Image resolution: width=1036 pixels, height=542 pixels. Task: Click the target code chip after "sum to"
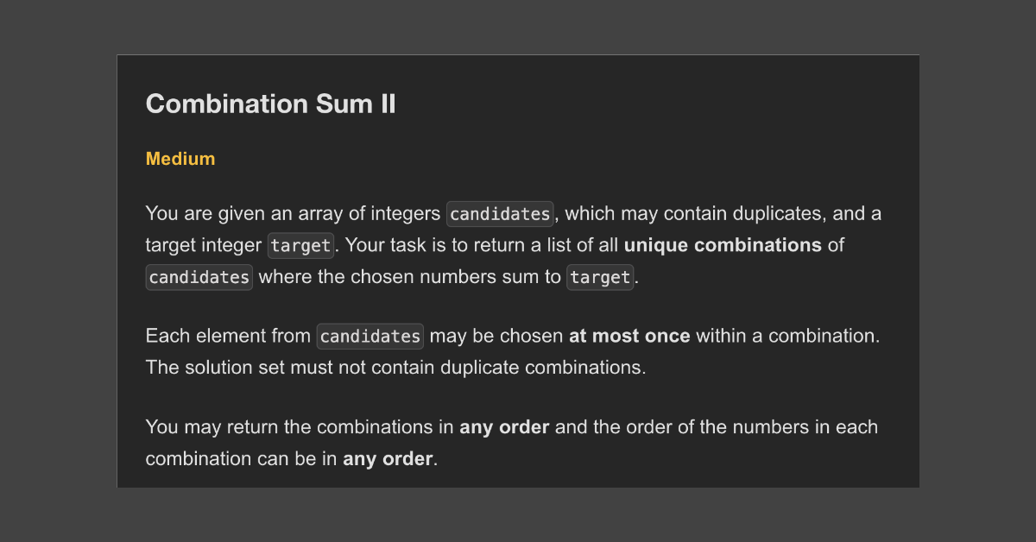click(x=600, y=277)
